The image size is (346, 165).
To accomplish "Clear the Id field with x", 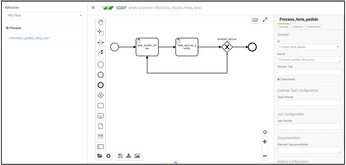I will 337,47.
